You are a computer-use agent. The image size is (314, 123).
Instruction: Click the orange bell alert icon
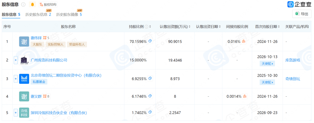pyautogui.click(x=33, y=4)
